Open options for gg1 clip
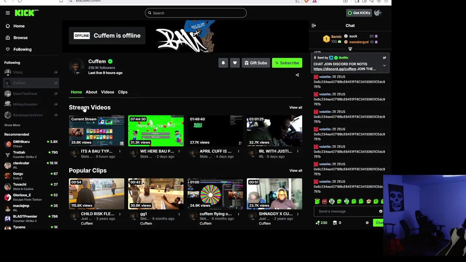The height and width of the screenshot is (262, 466). [179, 214]
